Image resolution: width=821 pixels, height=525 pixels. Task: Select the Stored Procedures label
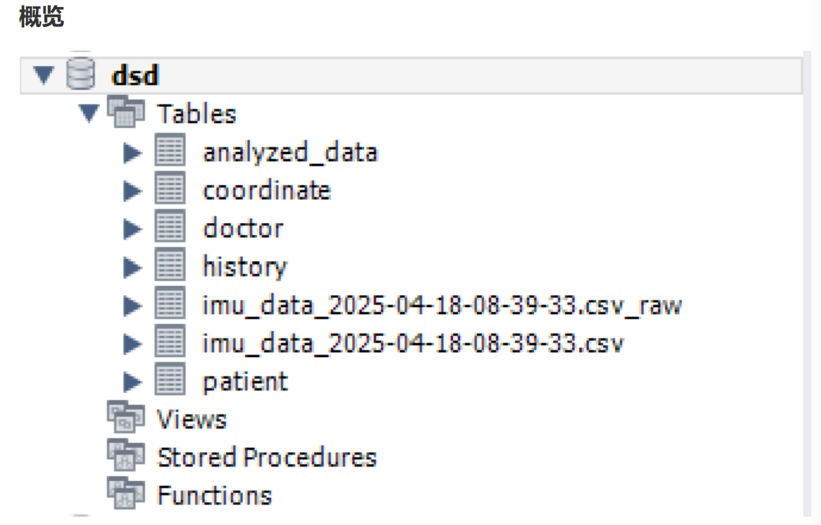(x=267, y=457)
